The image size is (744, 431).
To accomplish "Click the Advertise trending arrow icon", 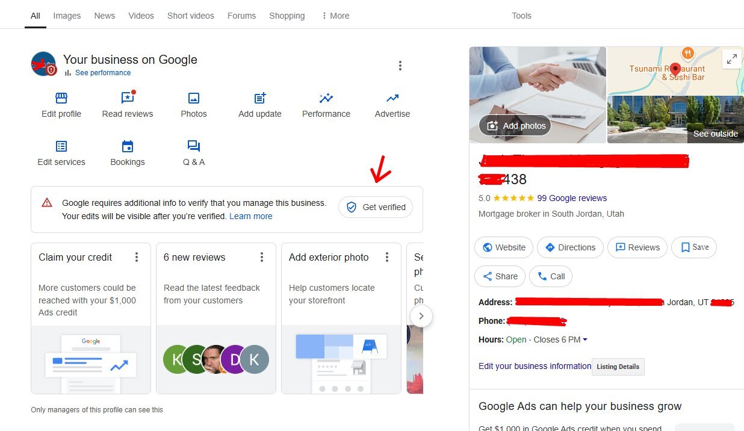I will coord(392,98).
